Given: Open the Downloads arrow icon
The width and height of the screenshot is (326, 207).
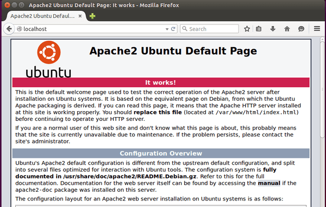Looking at the screenshot, I should [273, 29].
